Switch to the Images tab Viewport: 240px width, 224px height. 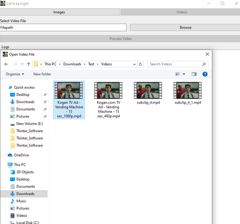click(60, 12)
